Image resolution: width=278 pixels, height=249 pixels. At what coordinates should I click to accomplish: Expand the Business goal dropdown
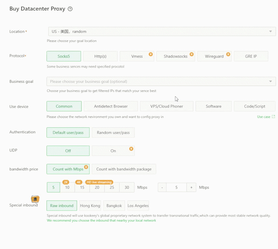coord(162,81)
